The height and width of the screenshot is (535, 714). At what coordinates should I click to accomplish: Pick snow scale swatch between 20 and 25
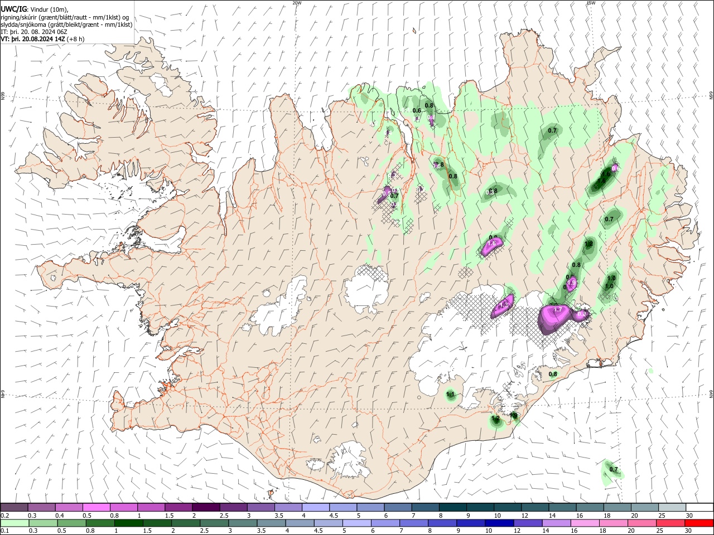click(x=644, y=507)
